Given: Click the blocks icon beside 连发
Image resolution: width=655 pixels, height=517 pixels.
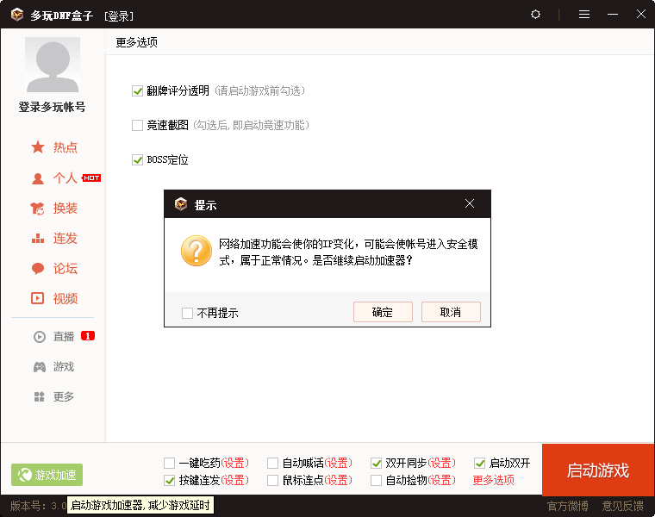Looking at the screenshot, I should point(38,239).
